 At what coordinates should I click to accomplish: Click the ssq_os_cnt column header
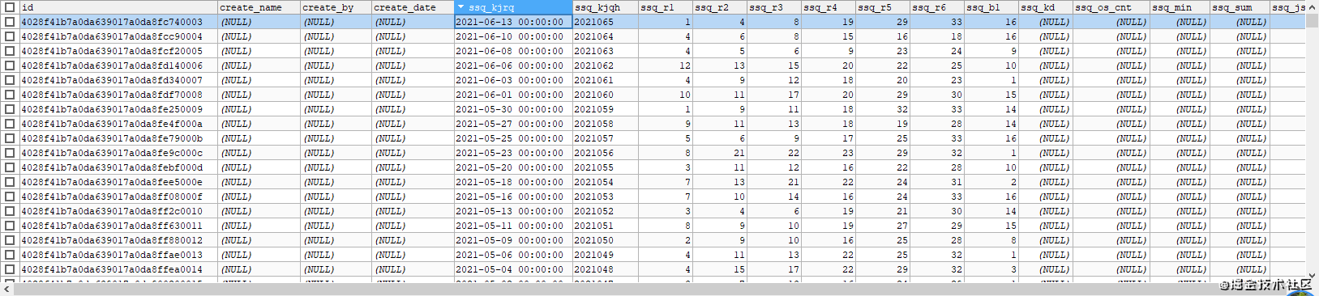pyautogui.click(x=1111, y=7)
